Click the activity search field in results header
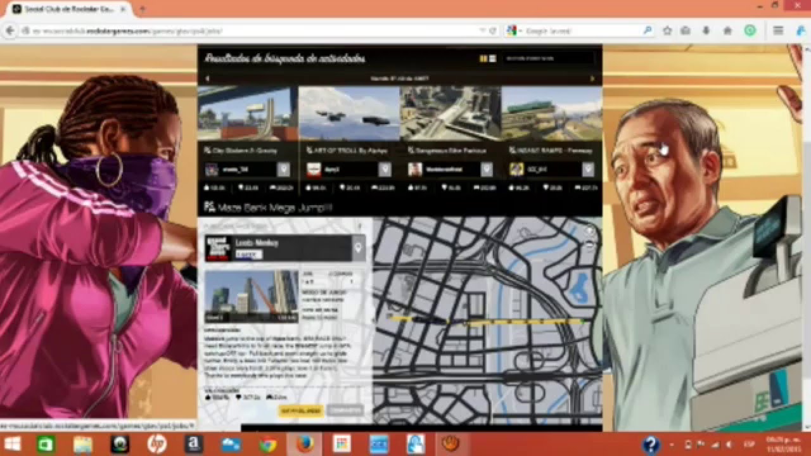Screen dimensions: 811x456 (548, 58)
